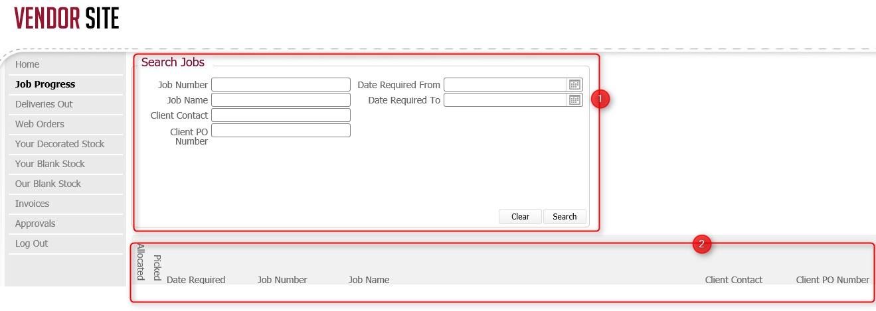Focus the Job Name text box
The width and height of the screenshot is (876, 311).
pos(280,100)
